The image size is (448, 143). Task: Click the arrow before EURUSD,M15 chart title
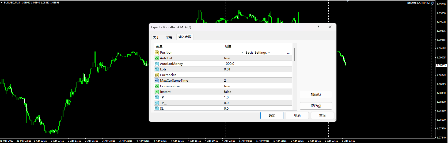coord(1,3)
